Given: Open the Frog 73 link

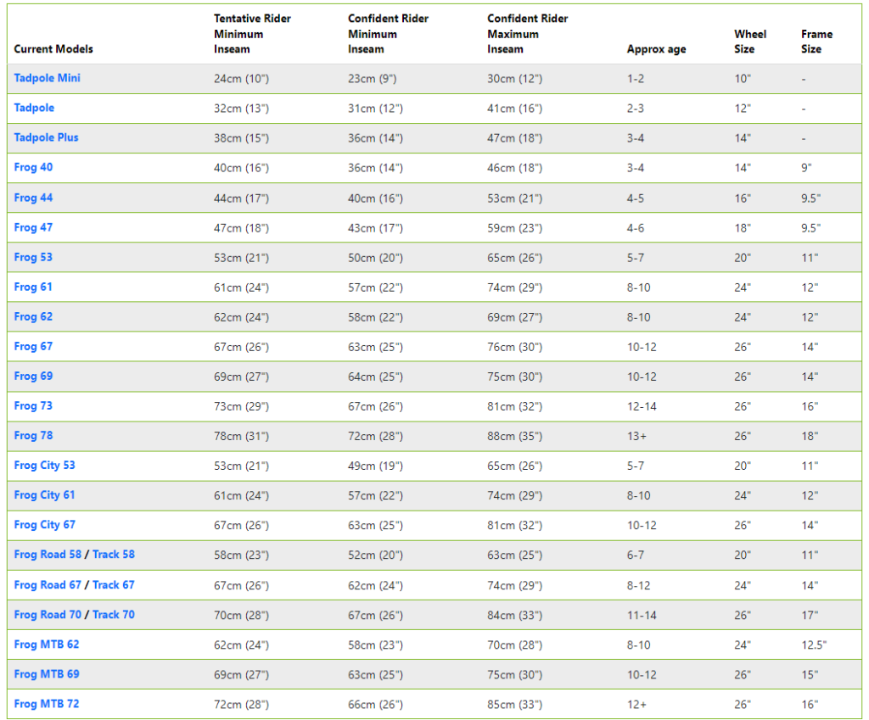Looking at the screenshot, I should (33, 405).
